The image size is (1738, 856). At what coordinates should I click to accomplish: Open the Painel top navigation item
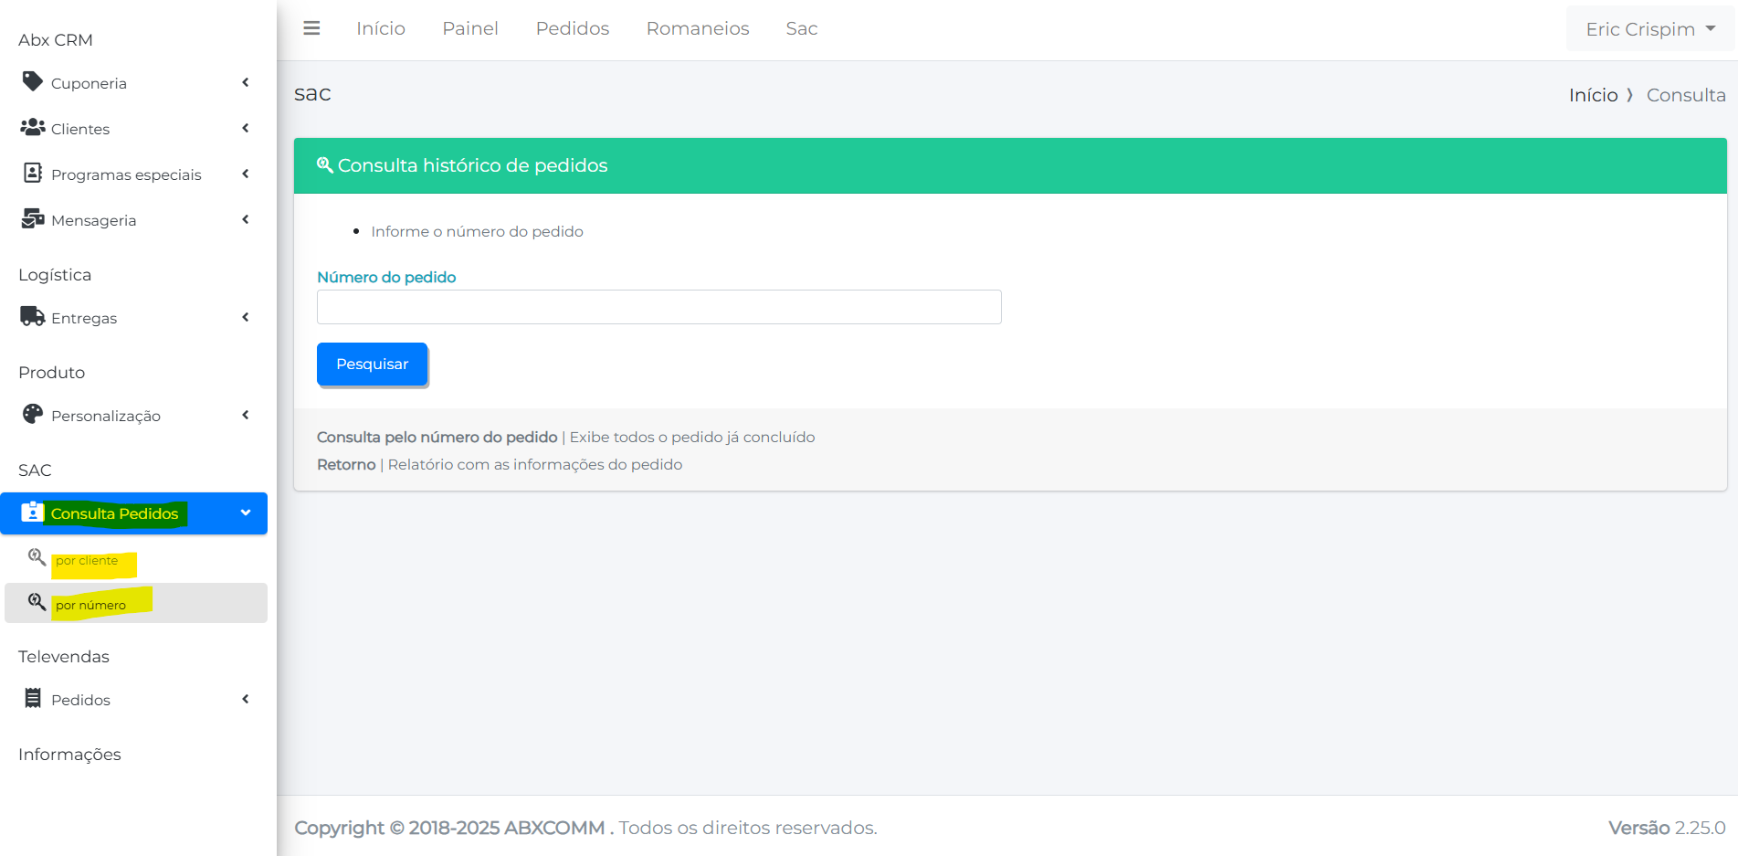click(470, 28)
